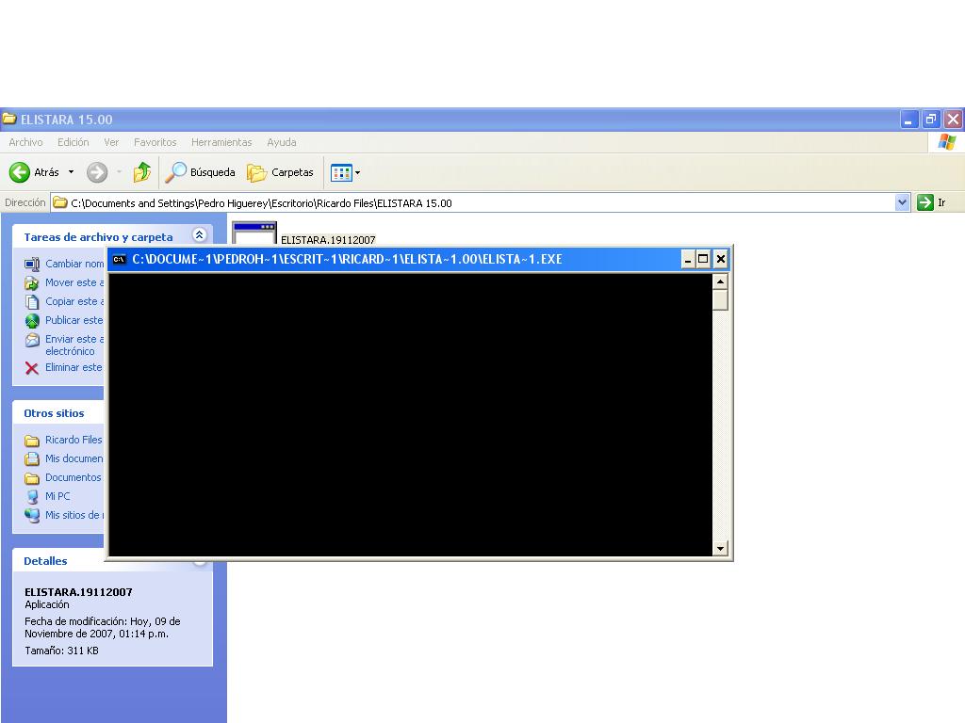
Task: Click the Ricardo Files link
Action: [x=74, y=440]
